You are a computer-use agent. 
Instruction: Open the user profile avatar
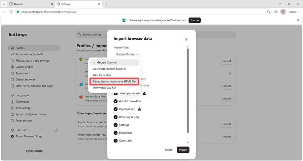[283, 12]
